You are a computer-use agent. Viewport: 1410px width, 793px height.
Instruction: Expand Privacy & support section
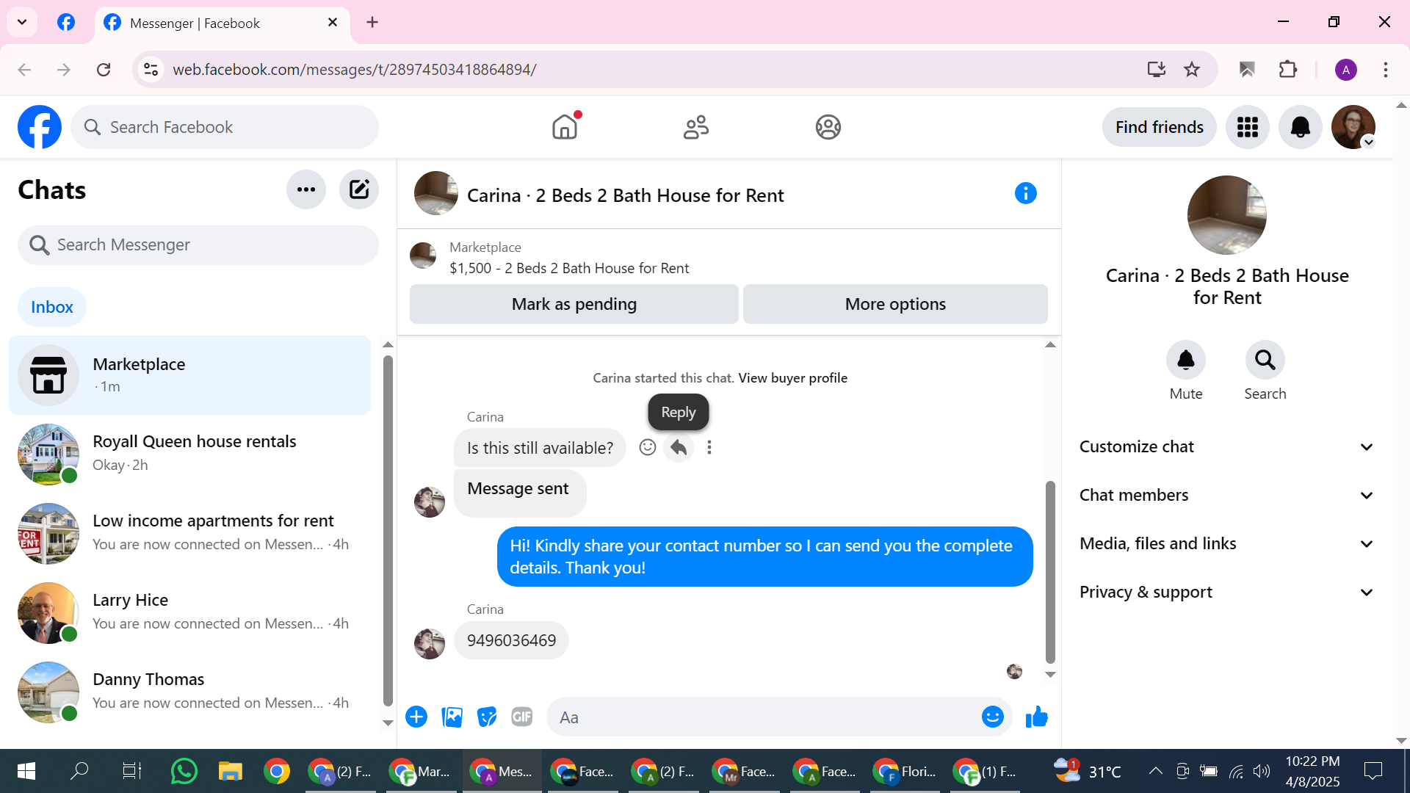pyautogui.click(x=1226, y=592)
